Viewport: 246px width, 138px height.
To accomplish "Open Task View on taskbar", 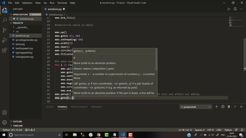I will pyautogui.click(x=66, y=135).
